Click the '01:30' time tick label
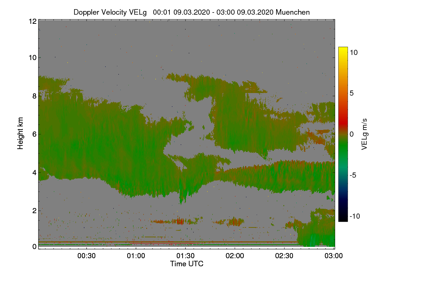This screenshot has height=293, width=440. [x=186, y=256]
